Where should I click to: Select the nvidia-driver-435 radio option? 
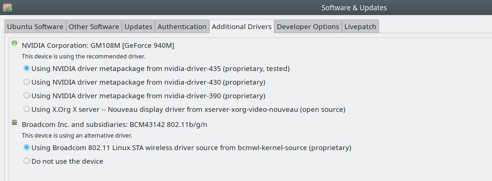click(27, 68)
